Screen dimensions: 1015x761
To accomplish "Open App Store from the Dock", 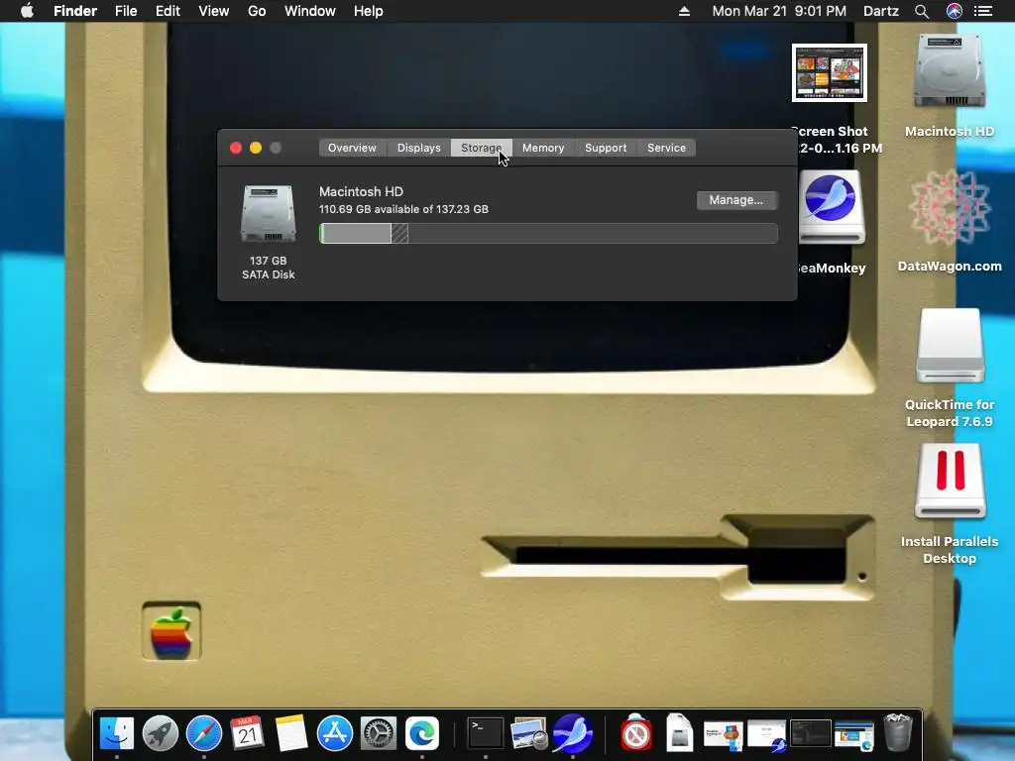I will click(335, 733).
